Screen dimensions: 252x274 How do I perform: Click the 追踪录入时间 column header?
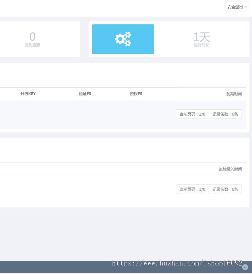(x=230, y=169)
